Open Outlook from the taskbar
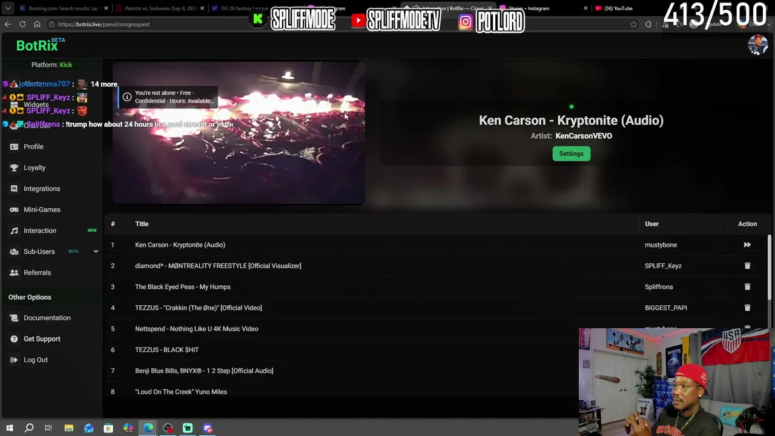This screenshot has height=436, width=775. [88, 428]
